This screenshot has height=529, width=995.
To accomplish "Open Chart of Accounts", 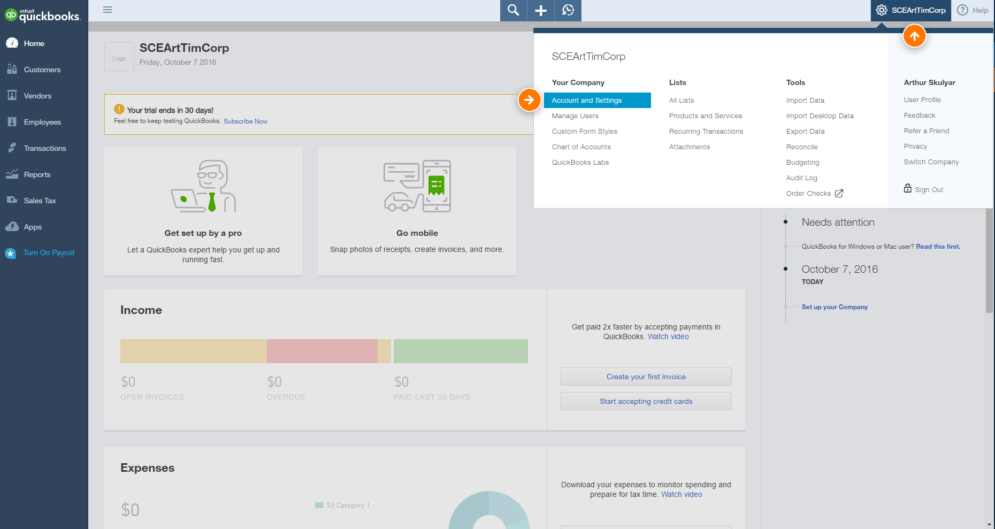I will tap(581, 147).
